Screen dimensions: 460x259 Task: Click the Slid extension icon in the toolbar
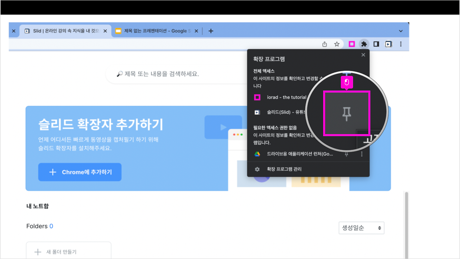pyautogui.click(x=388, y=44)
